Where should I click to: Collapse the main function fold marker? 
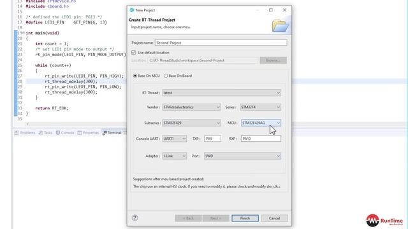pyautogui.click(x=24, y=33)
